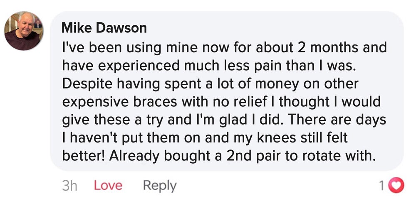The image size is (416, 206).
Task: Click inside the gray comment bubble
Action: tap(227, 91)
